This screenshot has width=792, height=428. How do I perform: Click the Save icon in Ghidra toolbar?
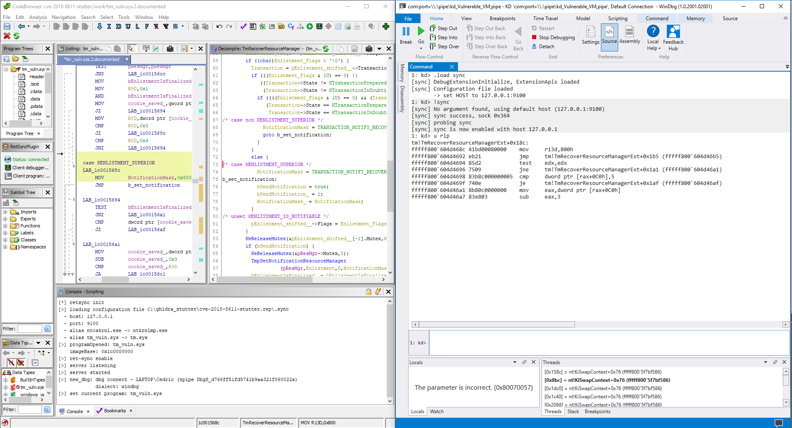(x=7, y=26)
